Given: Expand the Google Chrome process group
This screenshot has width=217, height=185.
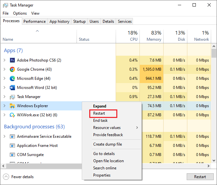Looking at the screenshot, I should (5, 69).
